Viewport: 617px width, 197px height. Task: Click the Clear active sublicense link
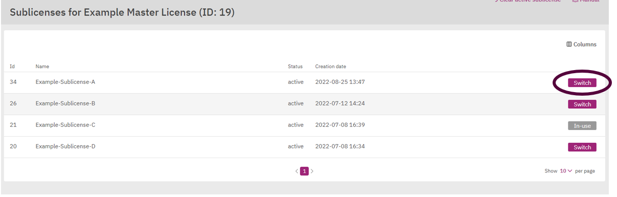[528, 1]
